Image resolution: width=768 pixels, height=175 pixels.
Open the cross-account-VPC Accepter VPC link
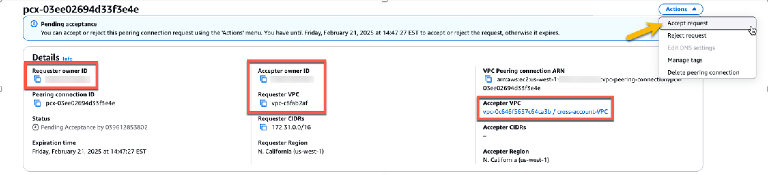(x=545, y=112)
